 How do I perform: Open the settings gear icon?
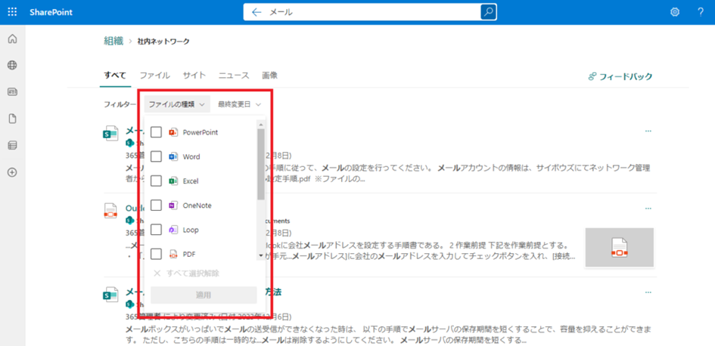coord(675,12)
